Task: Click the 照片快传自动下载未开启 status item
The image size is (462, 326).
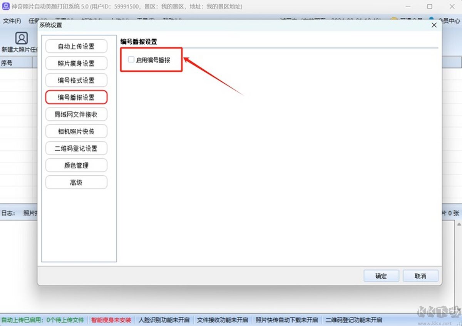Action: pyautogui.click(x=286, y=320)
